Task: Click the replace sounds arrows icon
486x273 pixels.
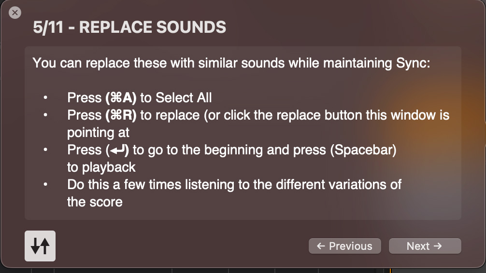Action: 40,246
